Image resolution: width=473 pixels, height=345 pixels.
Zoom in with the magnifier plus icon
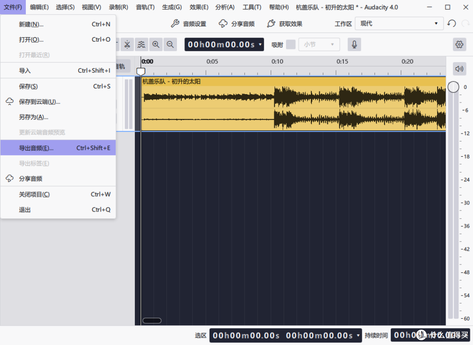(155, 45)
